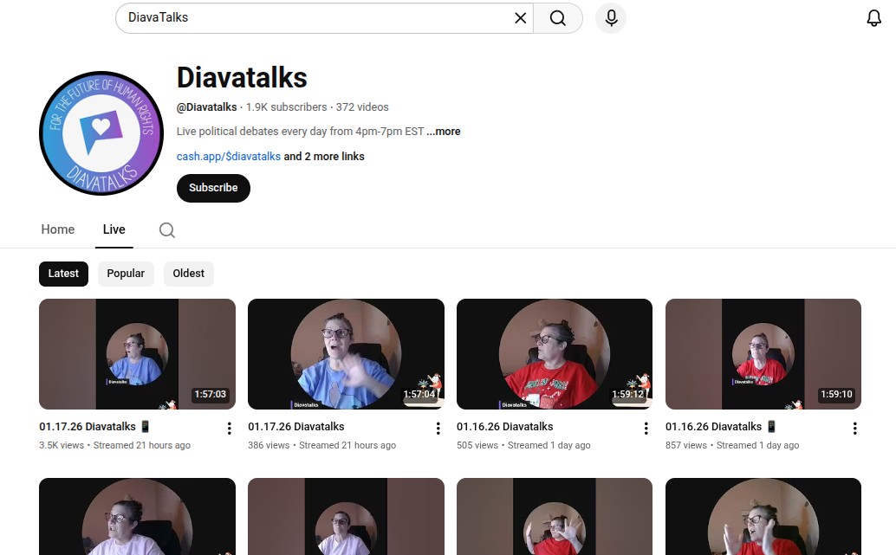Click '372 videos' count text
The image size is (896, 555).
click(x=362, y=107)
